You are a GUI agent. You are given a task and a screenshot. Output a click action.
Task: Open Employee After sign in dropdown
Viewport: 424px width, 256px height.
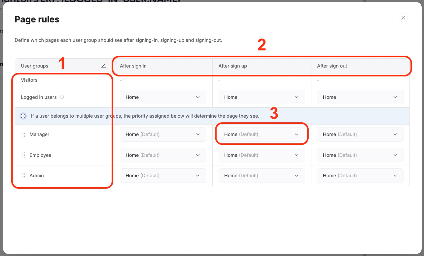(163, 155)
